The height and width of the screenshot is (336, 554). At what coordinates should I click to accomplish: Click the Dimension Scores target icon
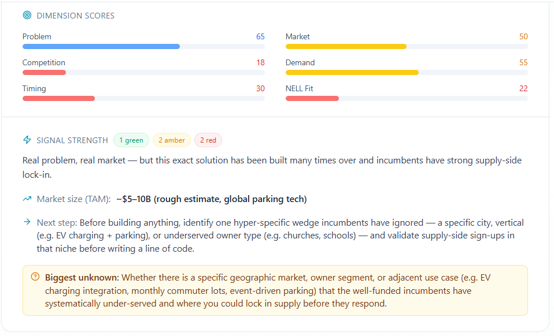tap(27, 15)
